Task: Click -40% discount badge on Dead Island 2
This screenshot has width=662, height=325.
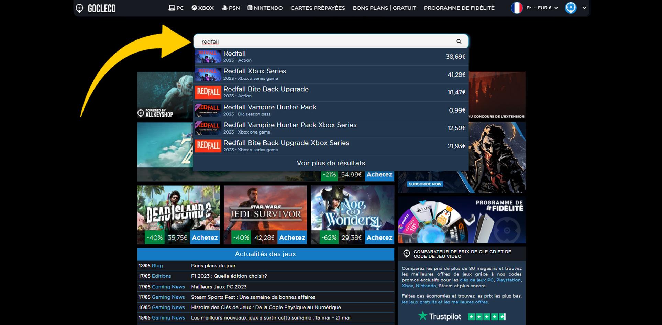Action: pyautogui.click(x=154, y=237)
